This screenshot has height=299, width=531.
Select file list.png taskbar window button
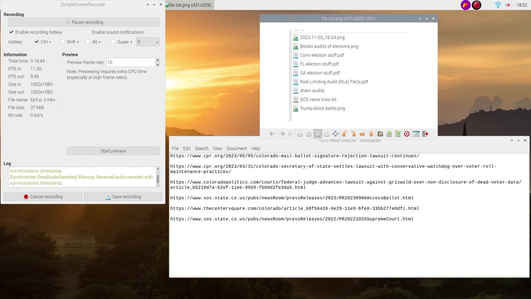190,5
